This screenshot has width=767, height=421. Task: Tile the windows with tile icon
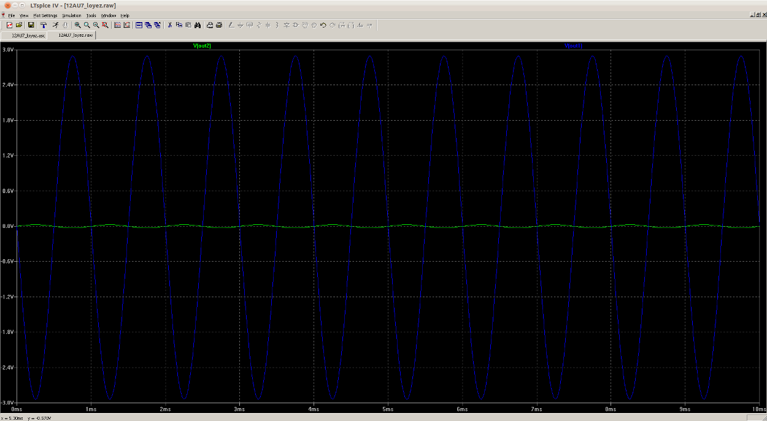139,25
